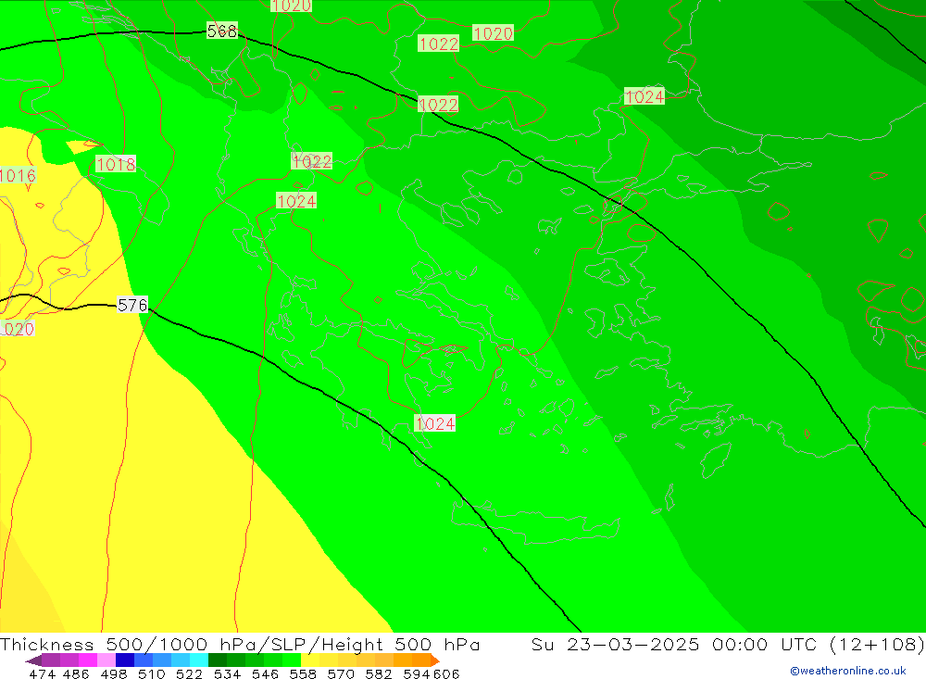Click the 546 legend value
The image size is (926, 679).
(265, 673)
